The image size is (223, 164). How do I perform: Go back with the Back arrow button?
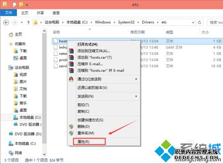coord(6,23)
